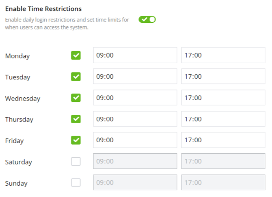Click Monday start time field

pos(135,55)
